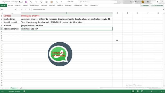This screenshot has height=93, width=165.
Task: Select the cell containing Amine h
Action: pyautogui.click(x=12, y=26)
